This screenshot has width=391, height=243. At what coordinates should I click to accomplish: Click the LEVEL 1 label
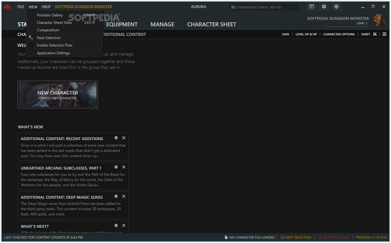362,23
